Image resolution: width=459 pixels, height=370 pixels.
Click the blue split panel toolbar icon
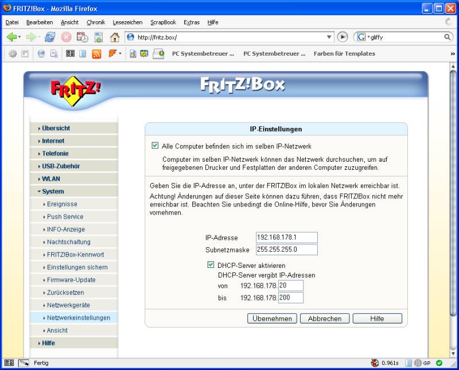click(83, 53)
